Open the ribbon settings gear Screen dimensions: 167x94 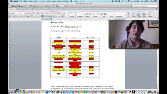click(x=157, y=9)
